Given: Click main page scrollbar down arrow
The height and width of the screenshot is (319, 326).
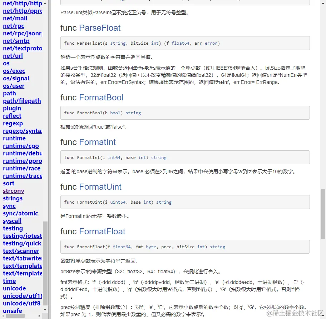Looking at the screenshot, I should [323, 316].
